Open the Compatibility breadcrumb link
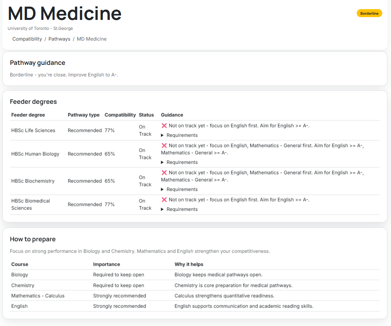391x326 pixels. tap(27, 39)
